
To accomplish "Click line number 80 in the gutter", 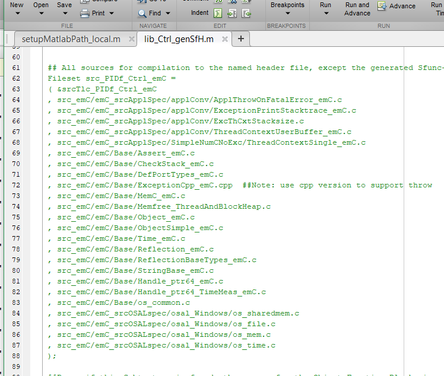I will [16, 270].
